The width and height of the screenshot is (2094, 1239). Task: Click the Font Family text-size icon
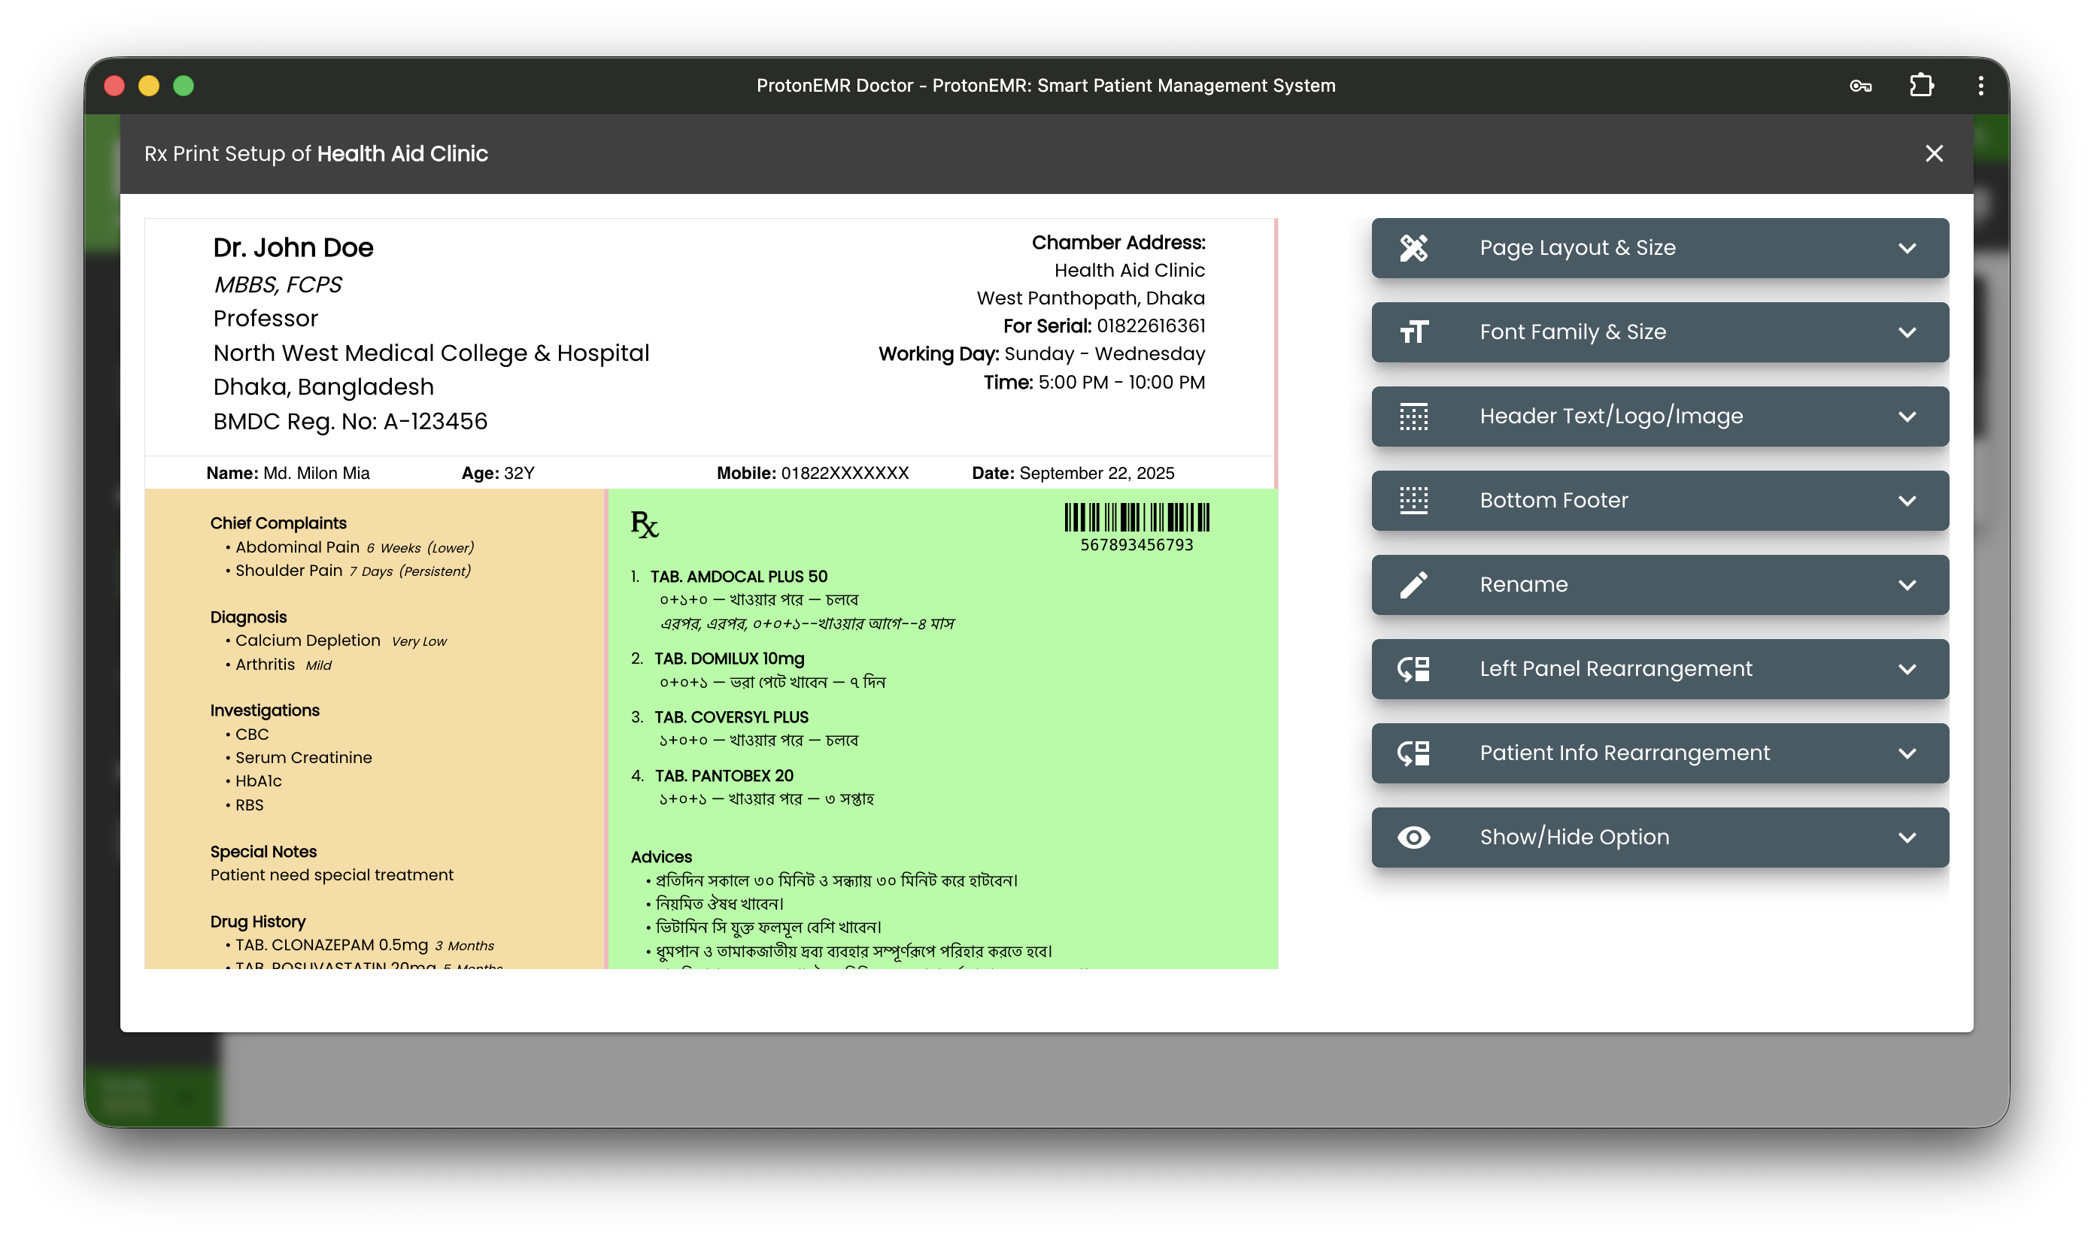pyautogui.click(x=1413, y=332)
